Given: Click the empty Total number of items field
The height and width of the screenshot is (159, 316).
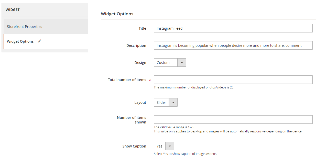Looking at the screenshot, I should point(233,80).
